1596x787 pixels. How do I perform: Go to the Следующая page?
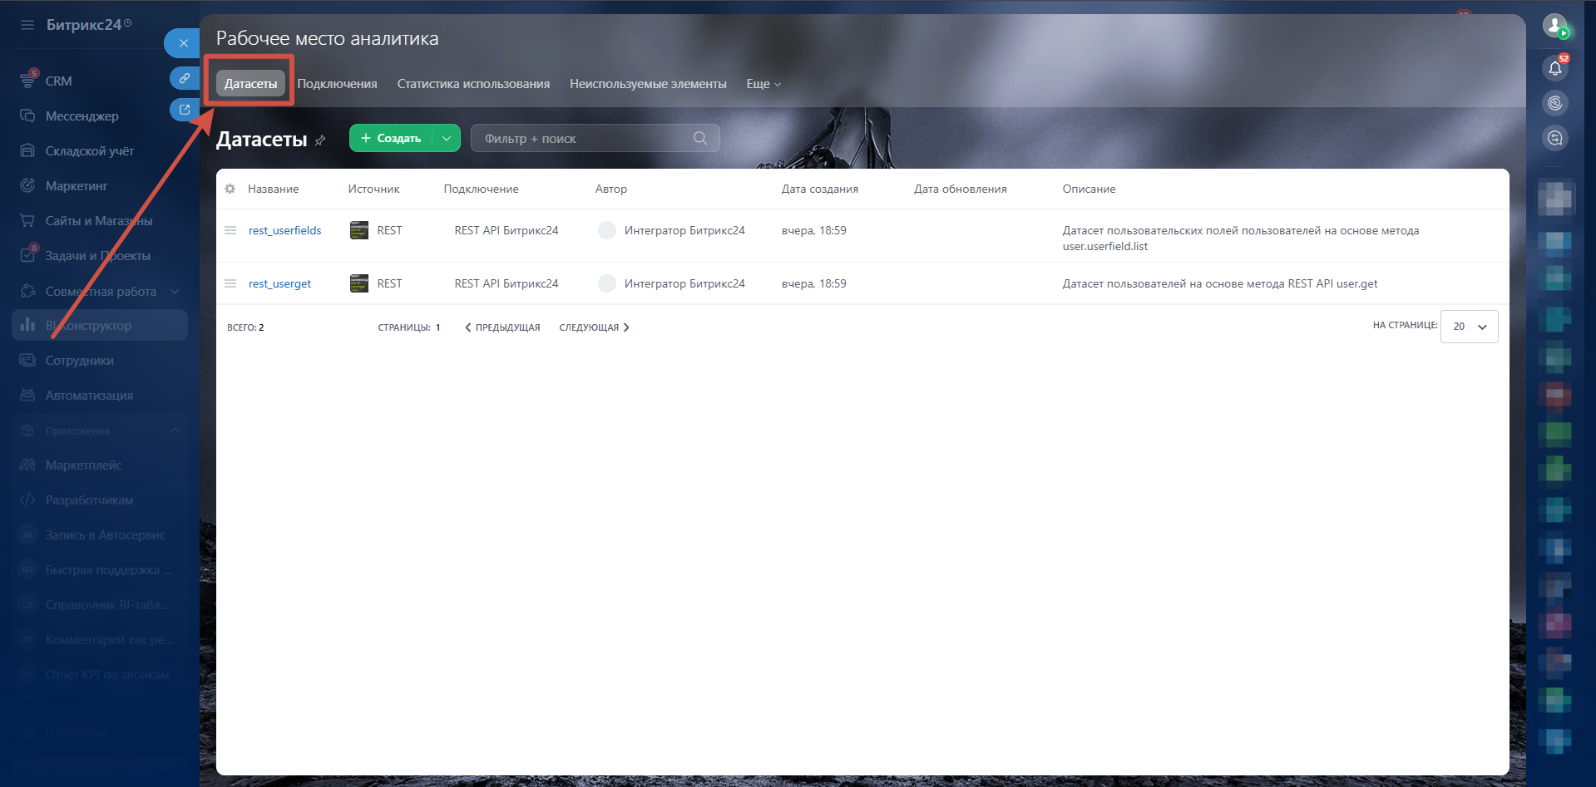594,327
